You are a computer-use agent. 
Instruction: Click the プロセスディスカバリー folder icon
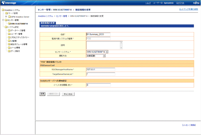point(9,37)
